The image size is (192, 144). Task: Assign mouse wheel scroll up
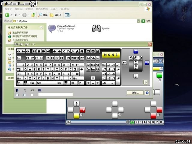(x=136, y=63)
